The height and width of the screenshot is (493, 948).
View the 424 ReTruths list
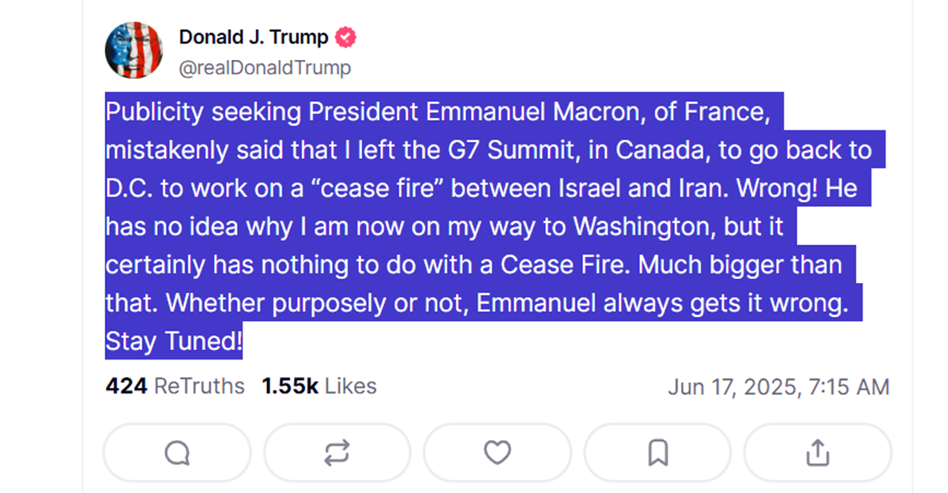[175, 386]
